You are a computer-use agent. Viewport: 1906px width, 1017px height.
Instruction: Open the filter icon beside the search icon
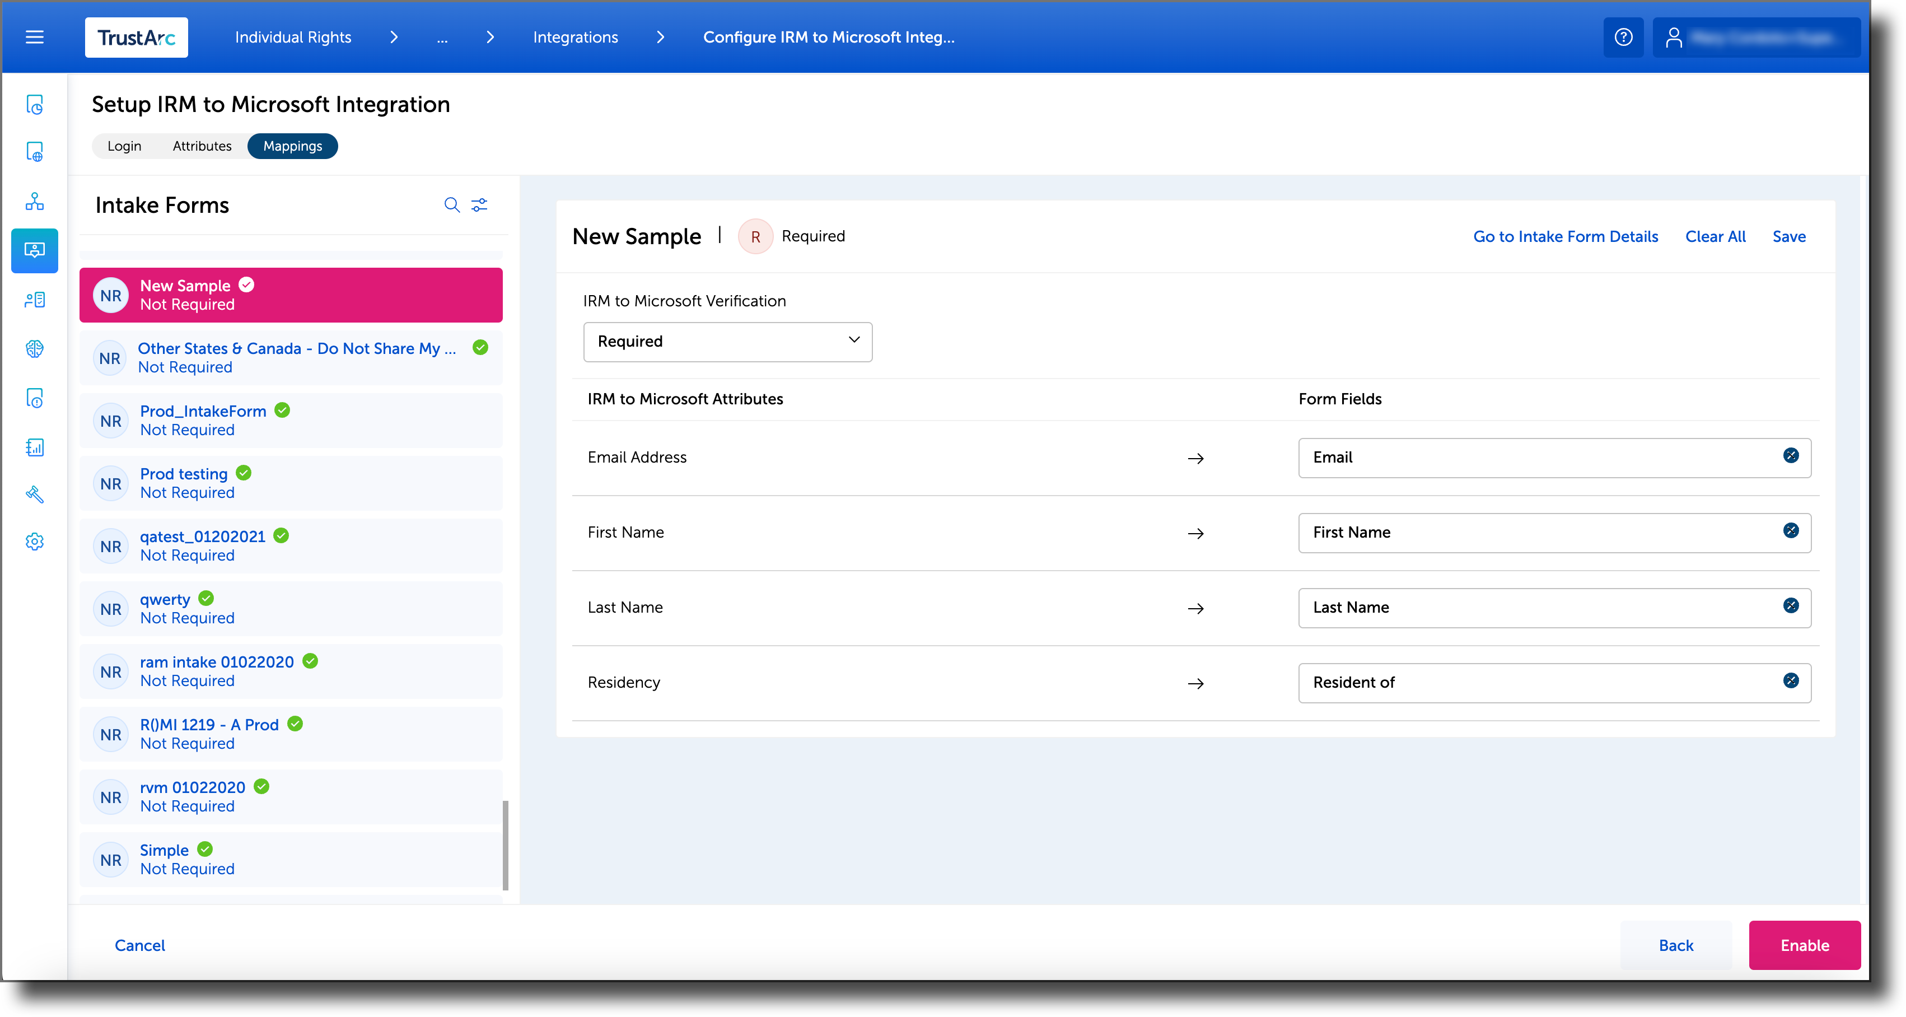479,205
